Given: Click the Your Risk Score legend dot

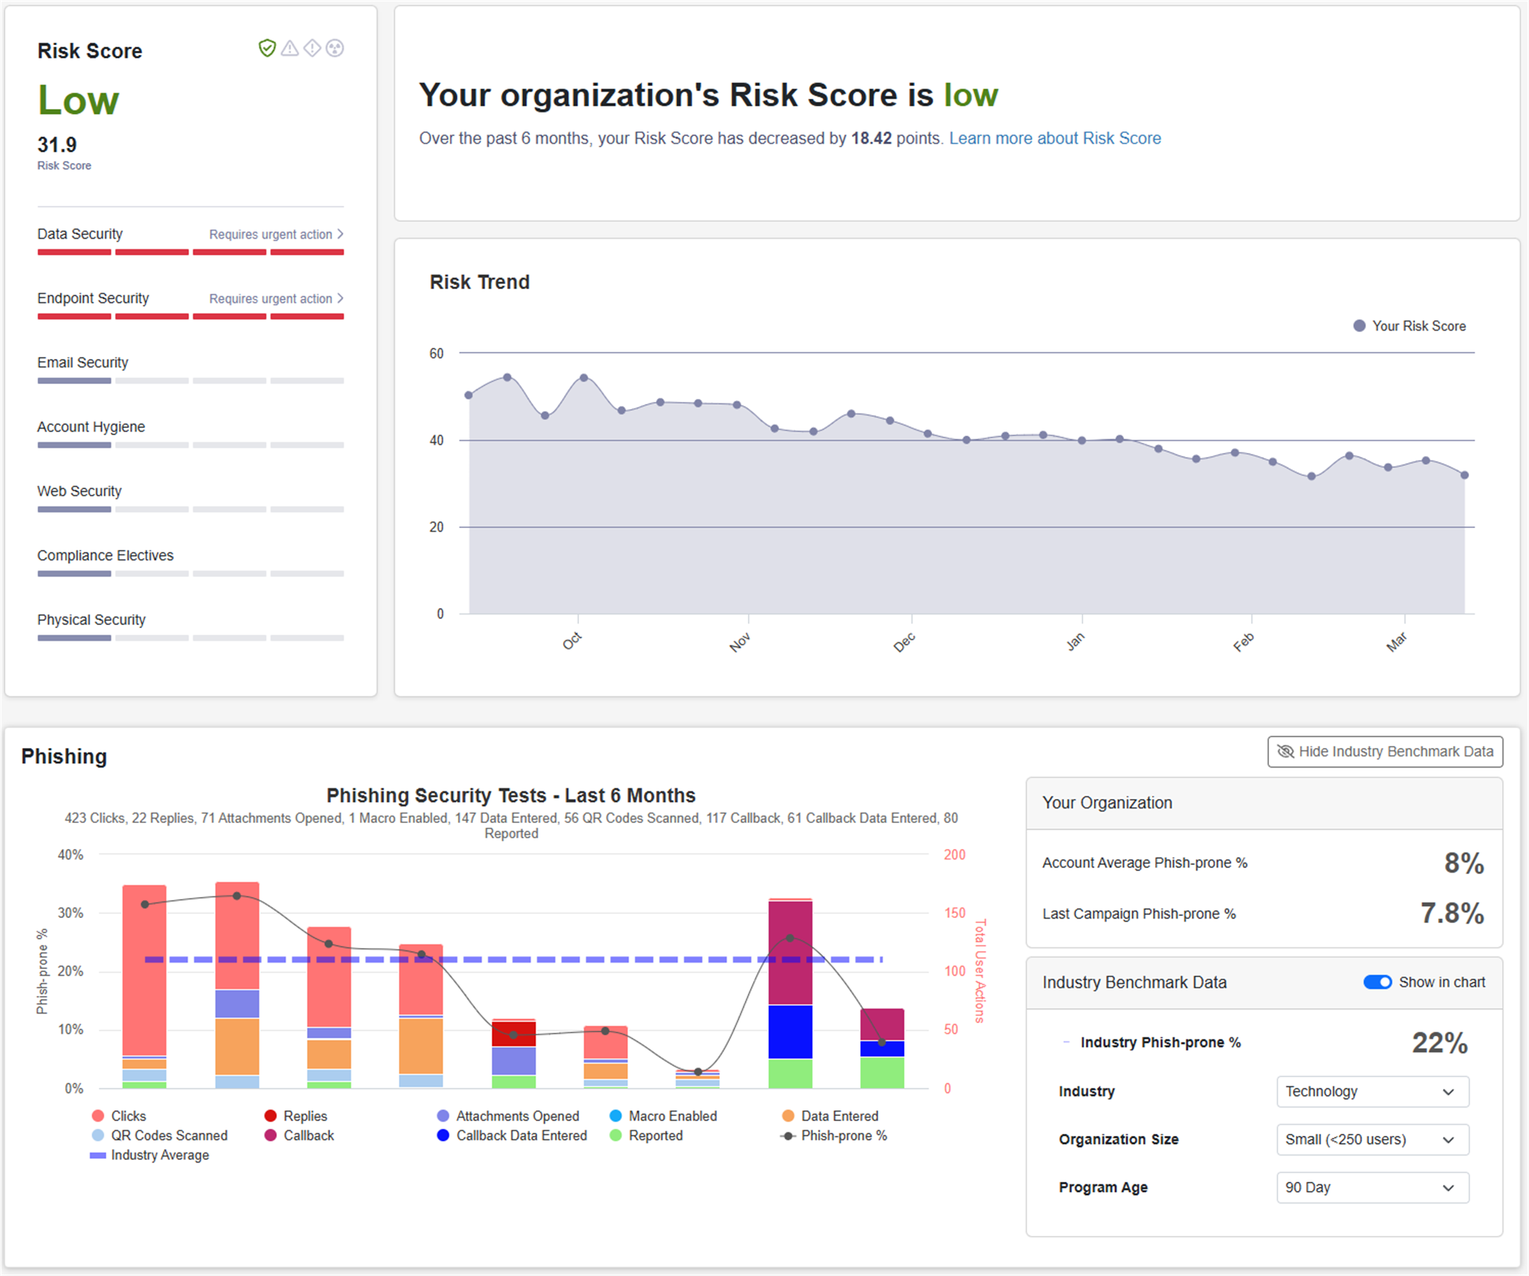Looking at the screenshot, I should tap(1359, 326).
